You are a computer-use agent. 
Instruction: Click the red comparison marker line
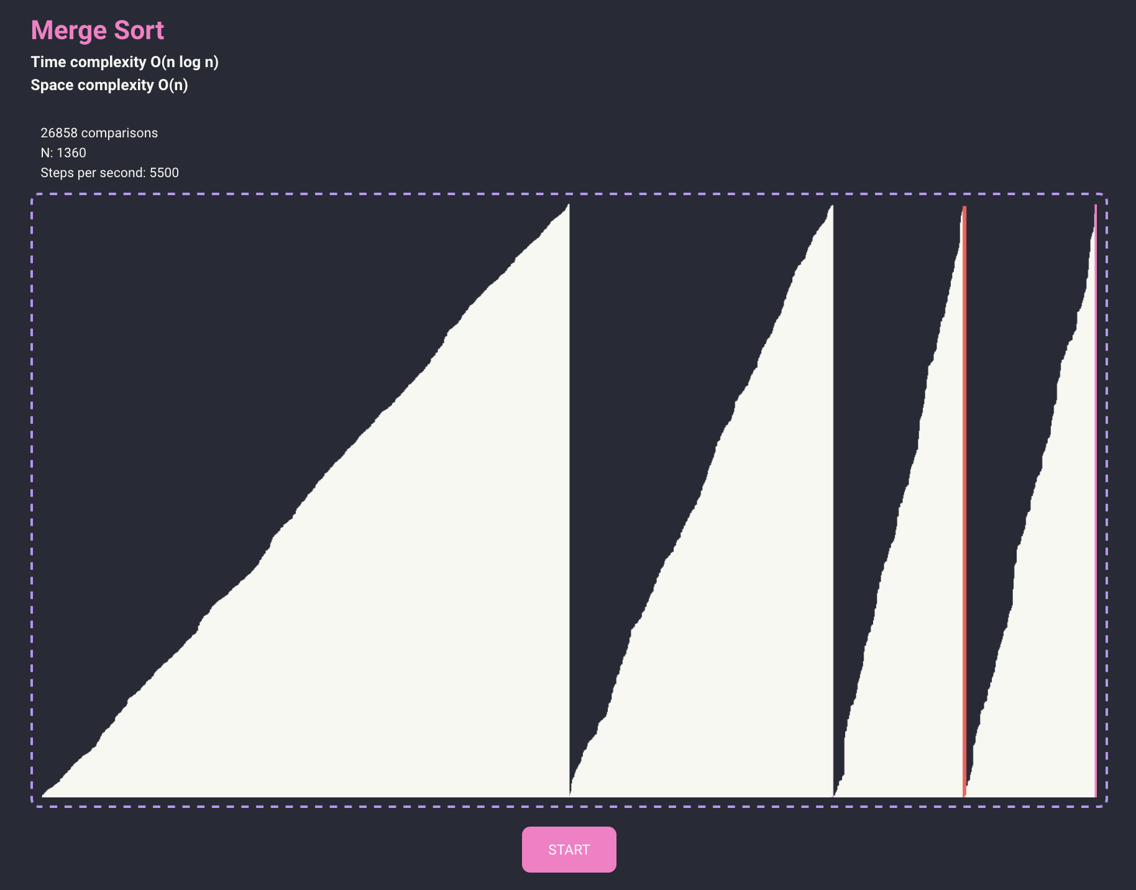point(964,497)
